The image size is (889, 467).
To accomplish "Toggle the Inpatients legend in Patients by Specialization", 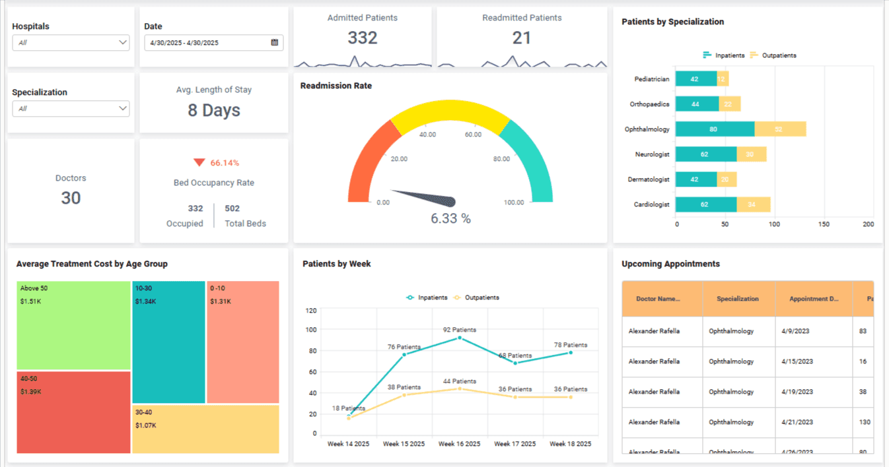I will pyautogui.click(x=724, y=55).
